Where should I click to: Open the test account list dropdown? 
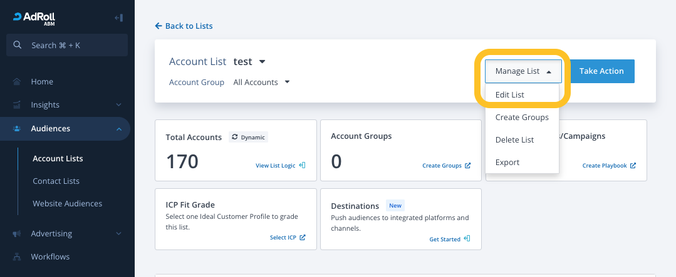(262, 61)
